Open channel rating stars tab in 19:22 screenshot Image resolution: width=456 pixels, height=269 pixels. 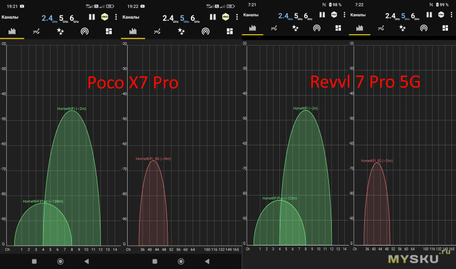click(x=181, y=31)
